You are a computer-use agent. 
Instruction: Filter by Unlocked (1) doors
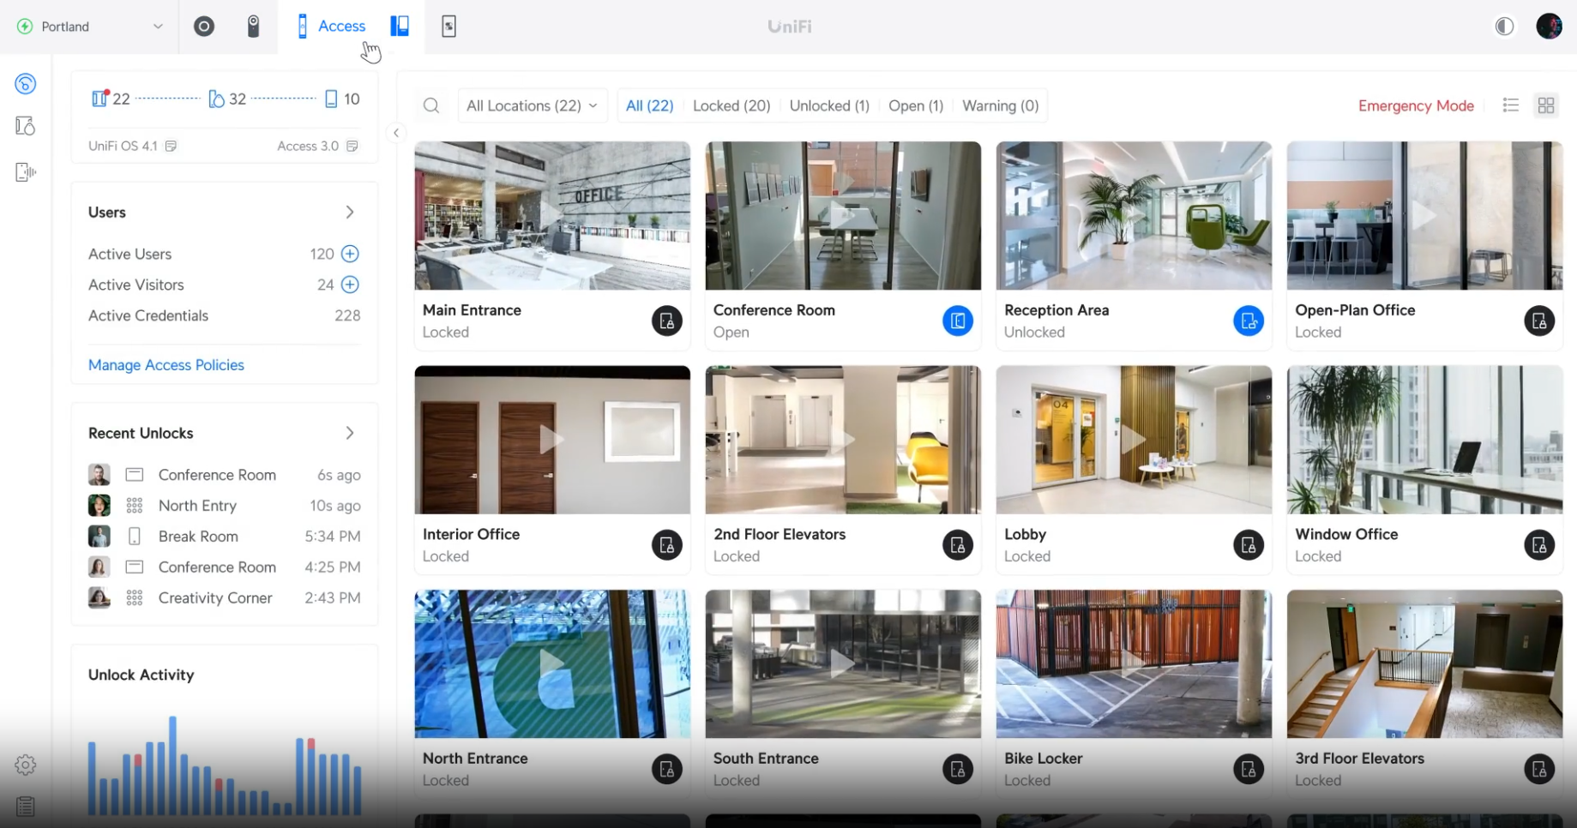click(x=829, y=105)
